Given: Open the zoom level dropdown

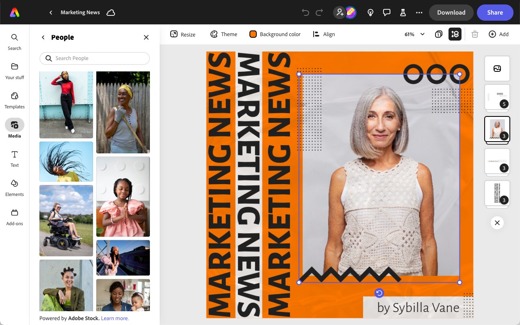Looking at the screenshot, I should click(414, 34).
